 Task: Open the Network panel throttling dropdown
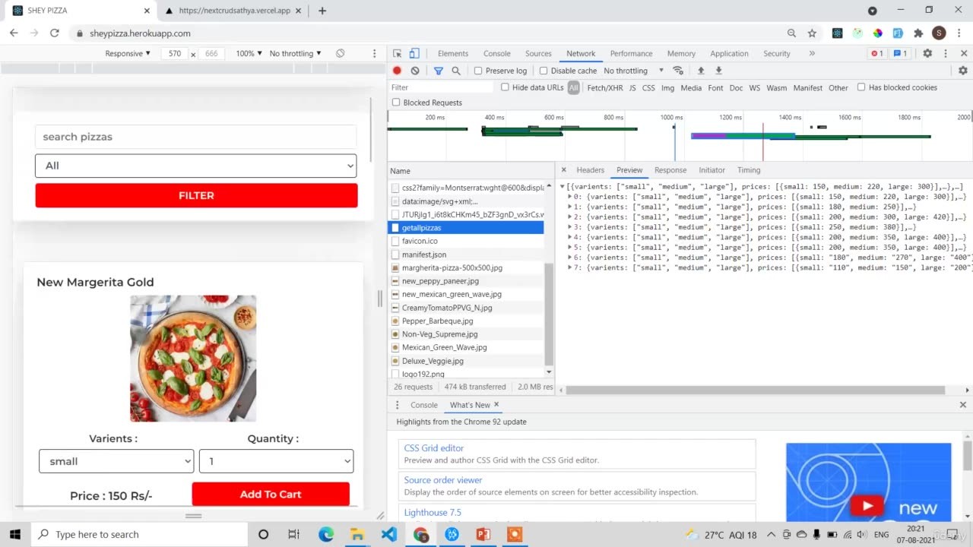(633, 71)
